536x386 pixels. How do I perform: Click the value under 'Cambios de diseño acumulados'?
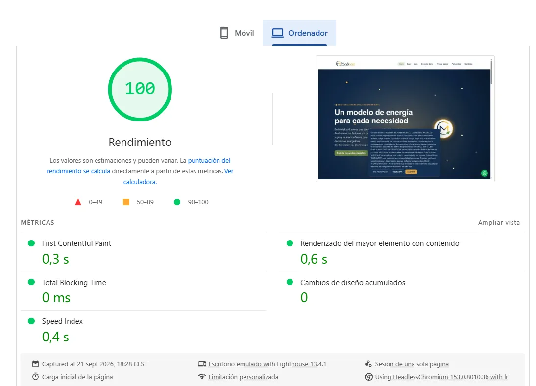tap(304, 298)
